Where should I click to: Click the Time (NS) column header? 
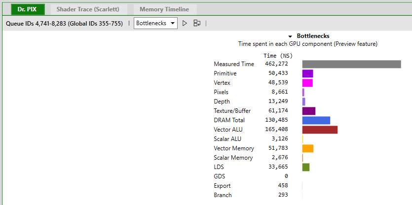pyautogui.click(x=278, y=56)
